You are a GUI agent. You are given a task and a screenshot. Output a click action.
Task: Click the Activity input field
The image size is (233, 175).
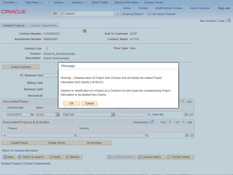(x=112, y=135)
